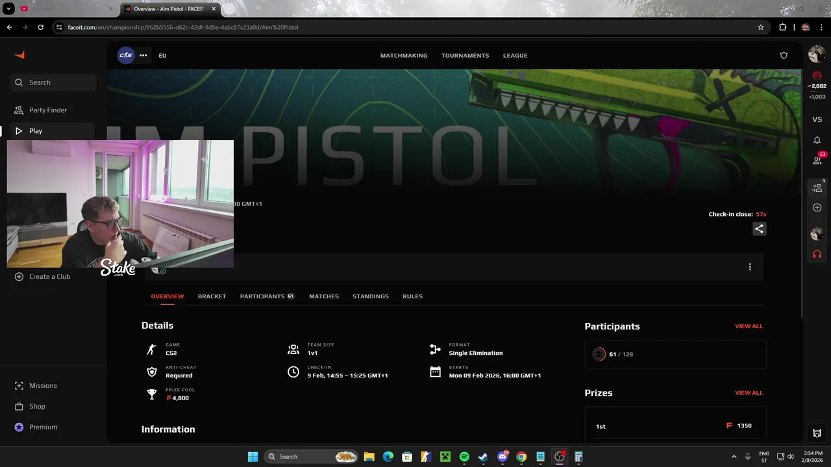Click the cat mascot icon at bottom right

point(817,433)
